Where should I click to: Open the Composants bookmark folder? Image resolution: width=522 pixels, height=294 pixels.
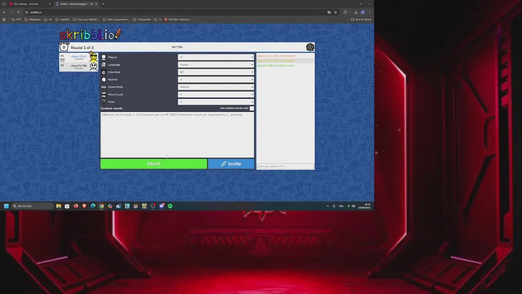tap(142, 19)
